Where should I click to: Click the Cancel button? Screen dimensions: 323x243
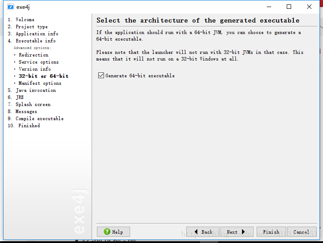tap(302, 232)
